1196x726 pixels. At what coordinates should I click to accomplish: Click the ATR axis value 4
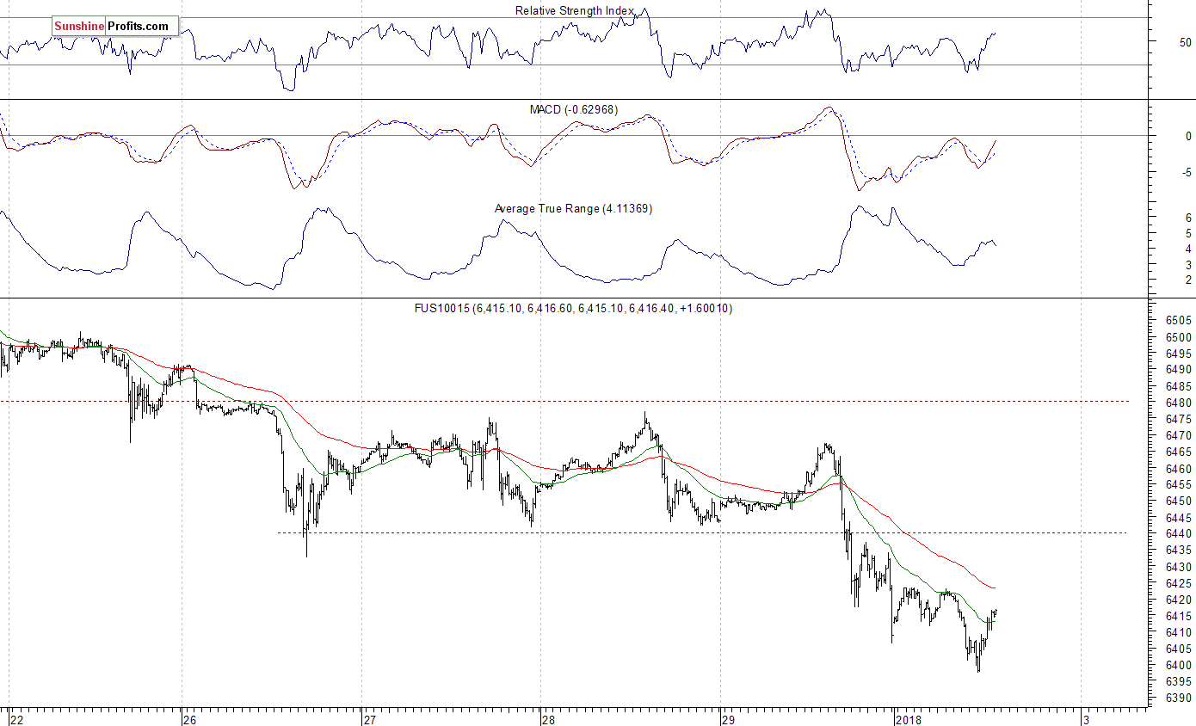coord(1188,249)
